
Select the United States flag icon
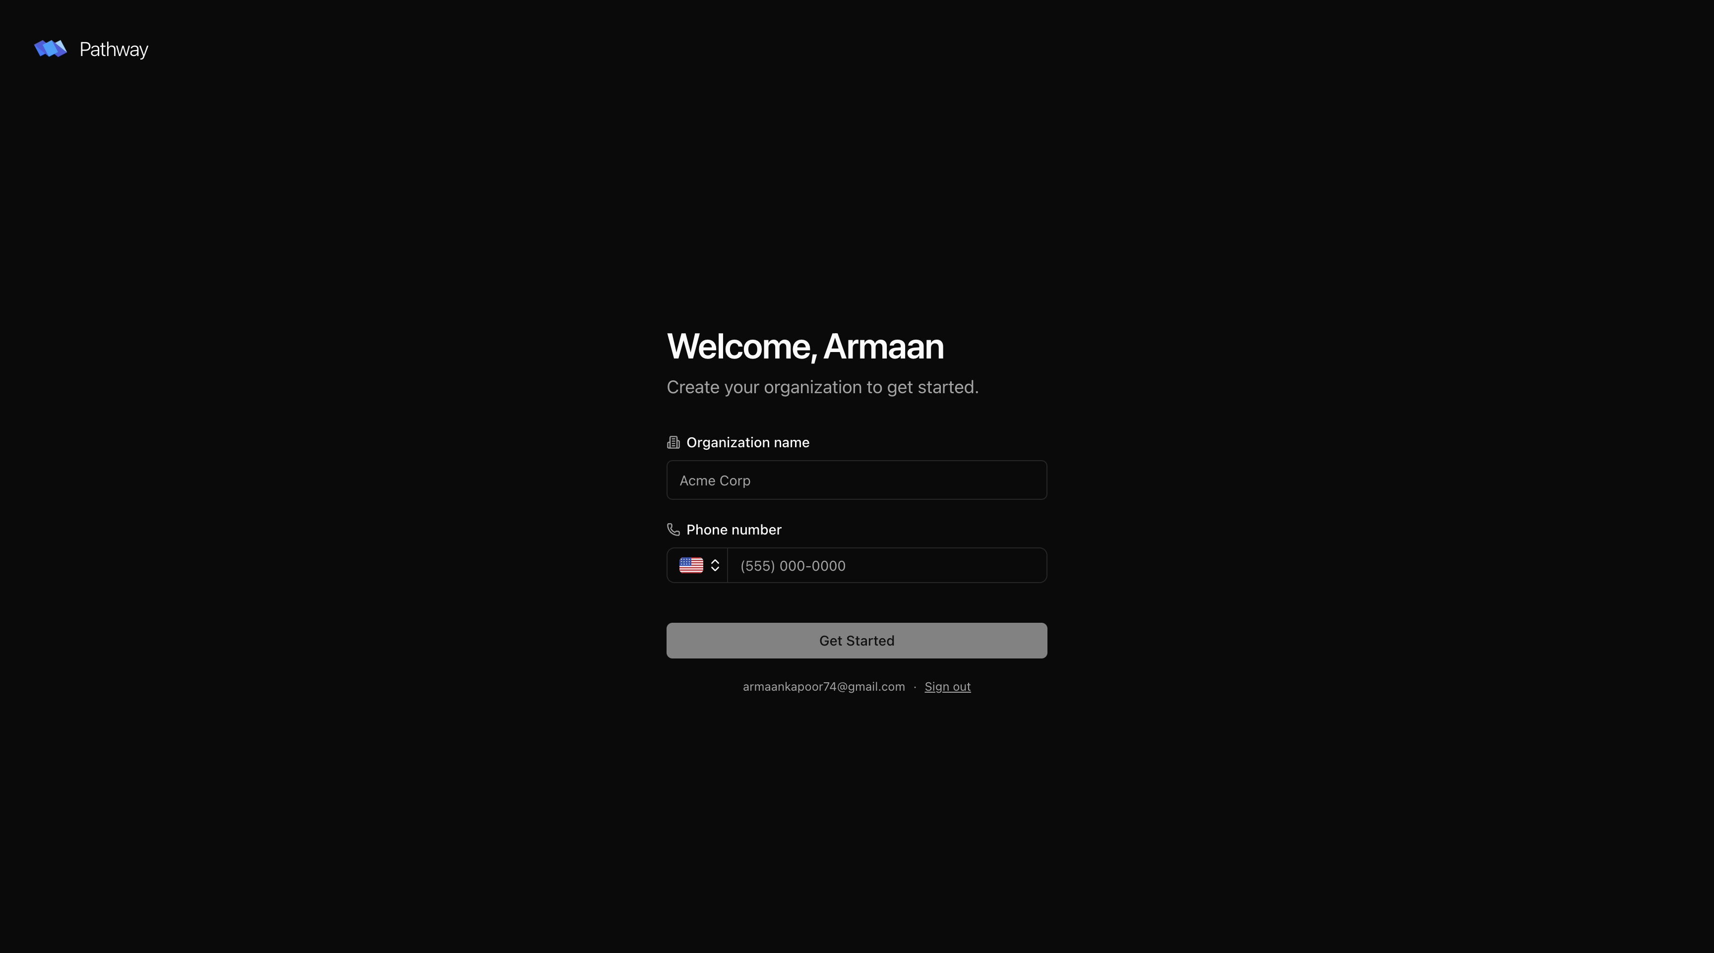click(x=691, y=565)
